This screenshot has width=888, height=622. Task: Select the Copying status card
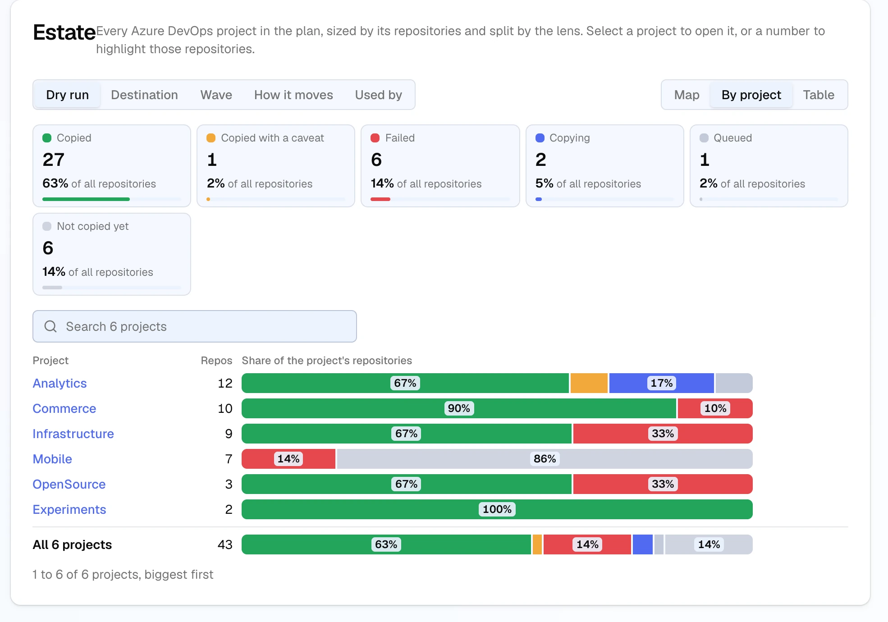(605, 166)
